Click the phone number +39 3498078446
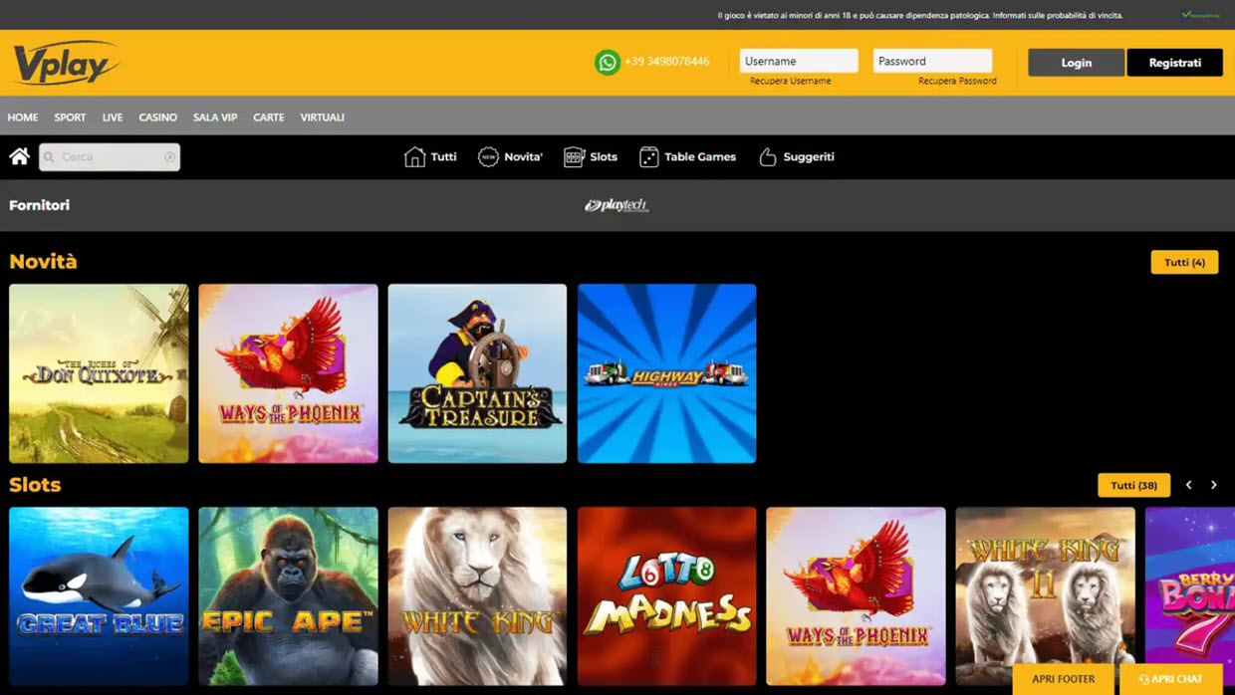The height and width of the screenshot is (695, 1235). click(x=666, y=61)
